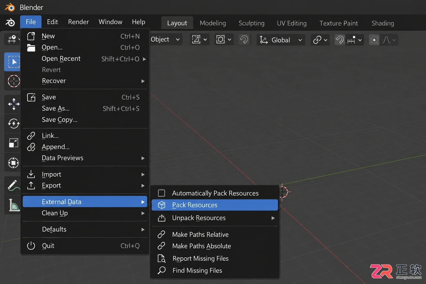Click the Import download icon
Viewport: 426px width, 284px height.
pos(31,174)
